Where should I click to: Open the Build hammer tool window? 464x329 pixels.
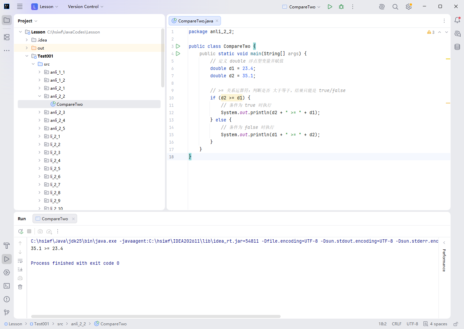tap(7, 246)
